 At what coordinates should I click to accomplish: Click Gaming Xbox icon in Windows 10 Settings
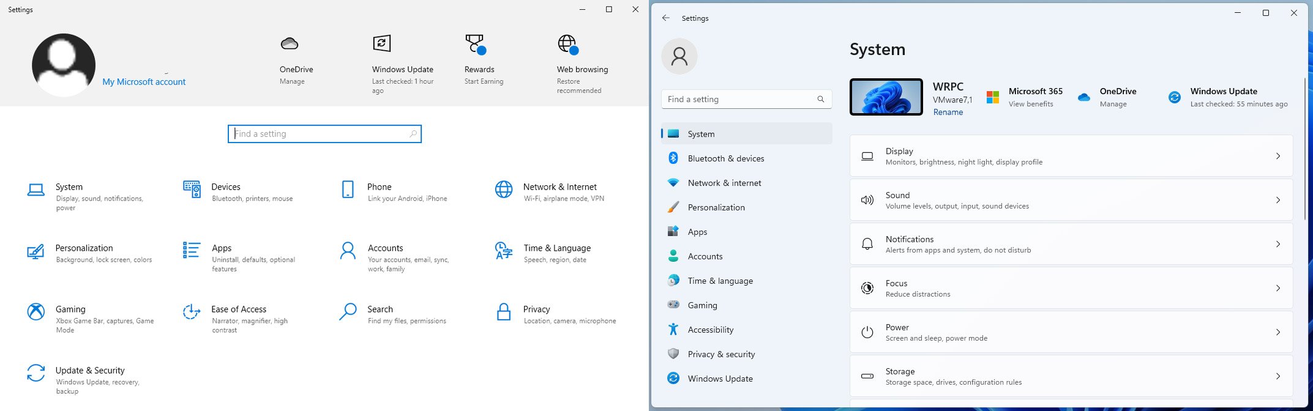pos(36,312)
